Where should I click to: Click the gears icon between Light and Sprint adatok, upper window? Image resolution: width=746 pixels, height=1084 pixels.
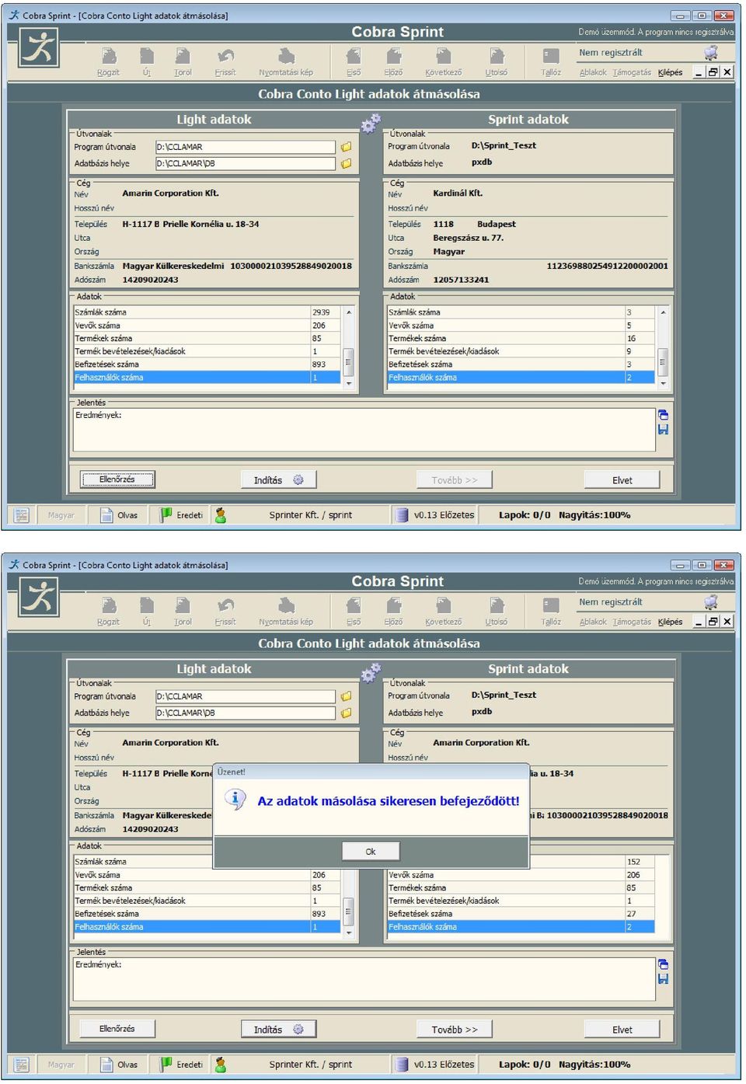click(371, 123)
